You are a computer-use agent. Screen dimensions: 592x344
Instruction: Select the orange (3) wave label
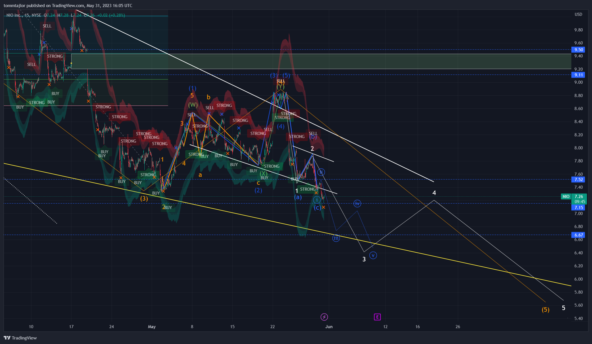tap(144, 199)
